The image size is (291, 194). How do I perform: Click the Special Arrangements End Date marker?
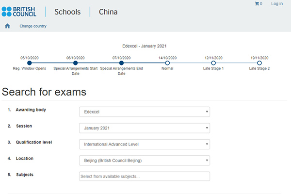click(x=121, y=63)
